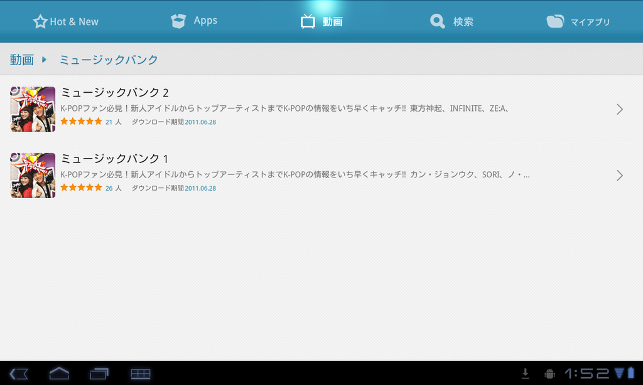Open ミュージックバンク 1 thumbnail
This screenshot has width=643, height=385.
click(33, 176)
